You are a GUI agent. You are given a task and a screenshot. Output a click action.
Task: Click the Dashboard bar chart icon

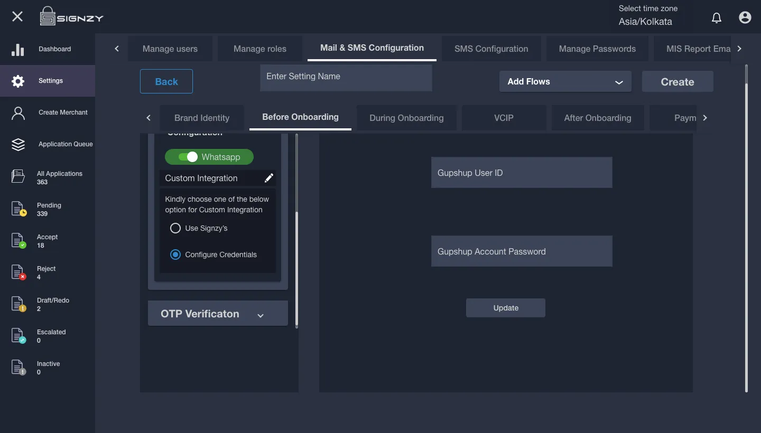point(18,49)
